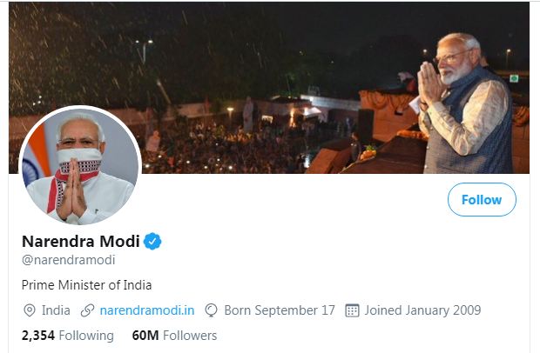
Task: Click the blue verified badge
Action: tap(153, 241)
